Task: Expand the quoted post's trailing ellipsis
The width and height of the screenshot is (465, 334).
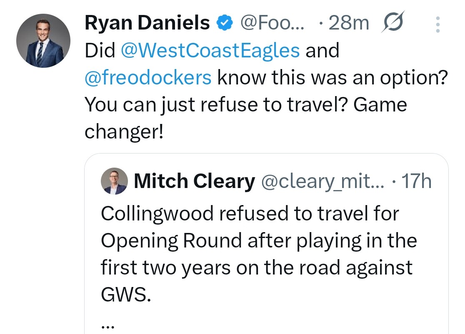Action: [107, 326]
